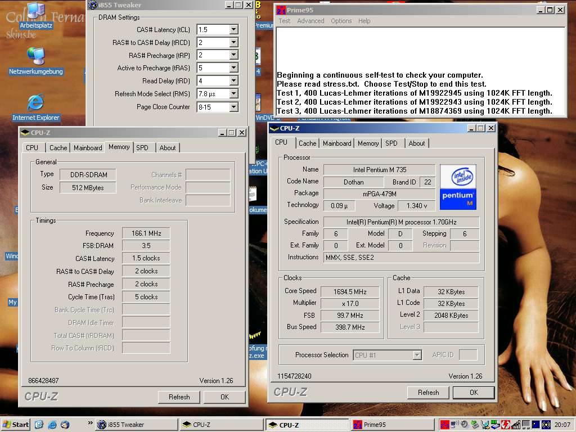This screenshot has height=432, width=576.
Task: Click the i855 Tweaker title bar icon
Action: tap(93, 4)
